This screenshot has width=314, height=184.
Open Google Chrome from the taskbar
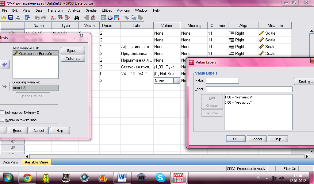pos(27,178)
